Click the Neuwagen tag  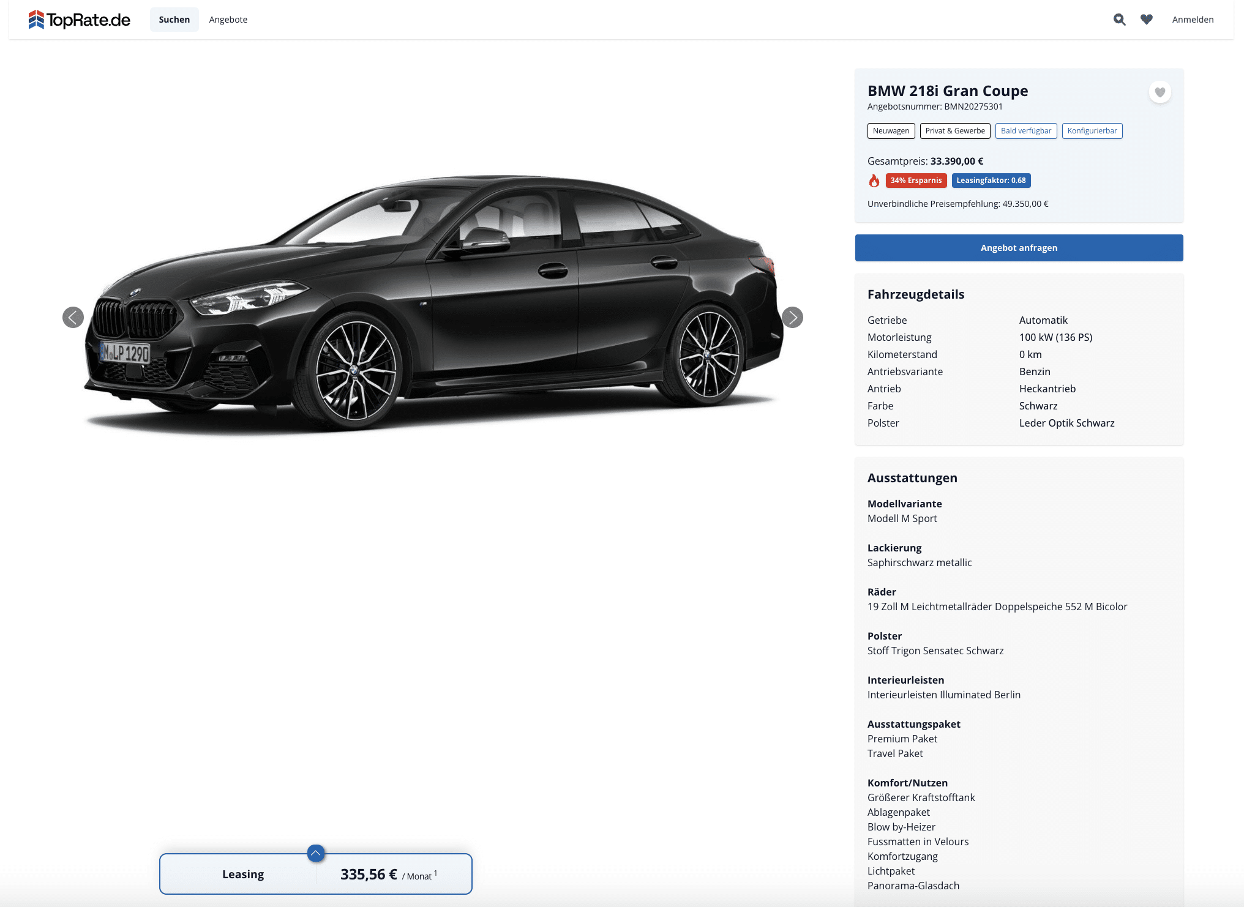pyautogui.click(x=891, y=131)
